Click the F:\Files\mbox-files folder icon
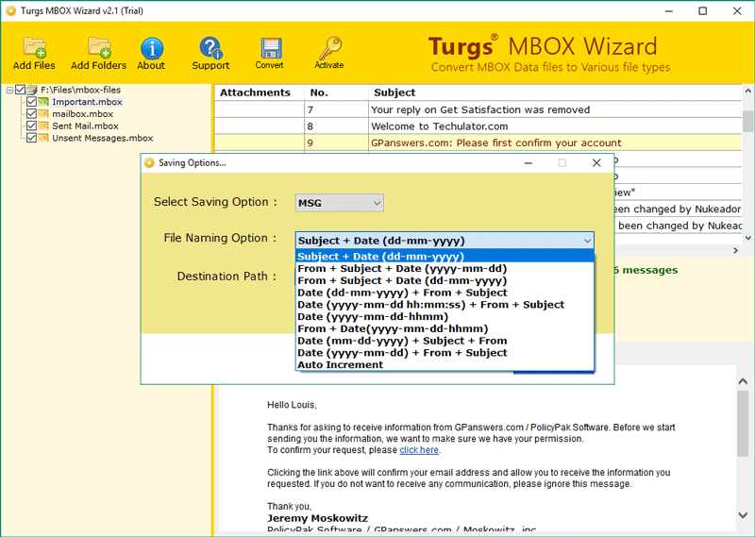755x537 pixels. pyautogui.click(x=32, y=90)
